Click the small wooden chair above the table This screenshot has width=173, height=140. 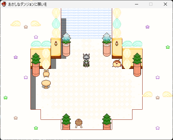(x=46, y=73)
